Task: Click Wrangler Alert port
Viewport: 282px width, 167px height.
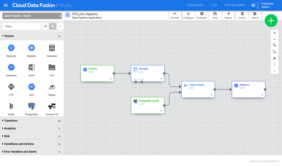Action: tap(136, 82)
